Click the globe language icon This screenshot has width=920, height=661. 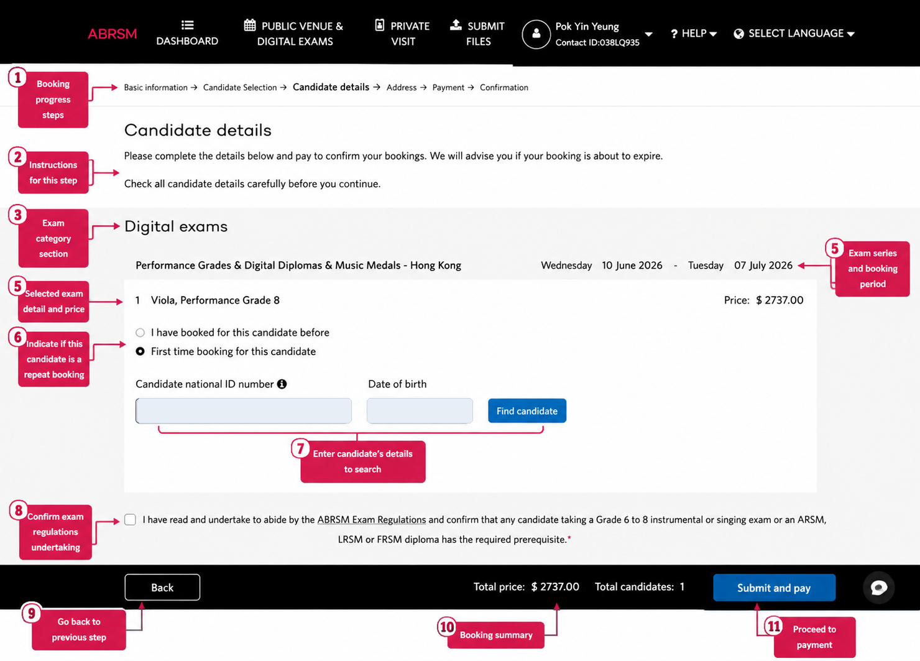click(x=738, y=34)
